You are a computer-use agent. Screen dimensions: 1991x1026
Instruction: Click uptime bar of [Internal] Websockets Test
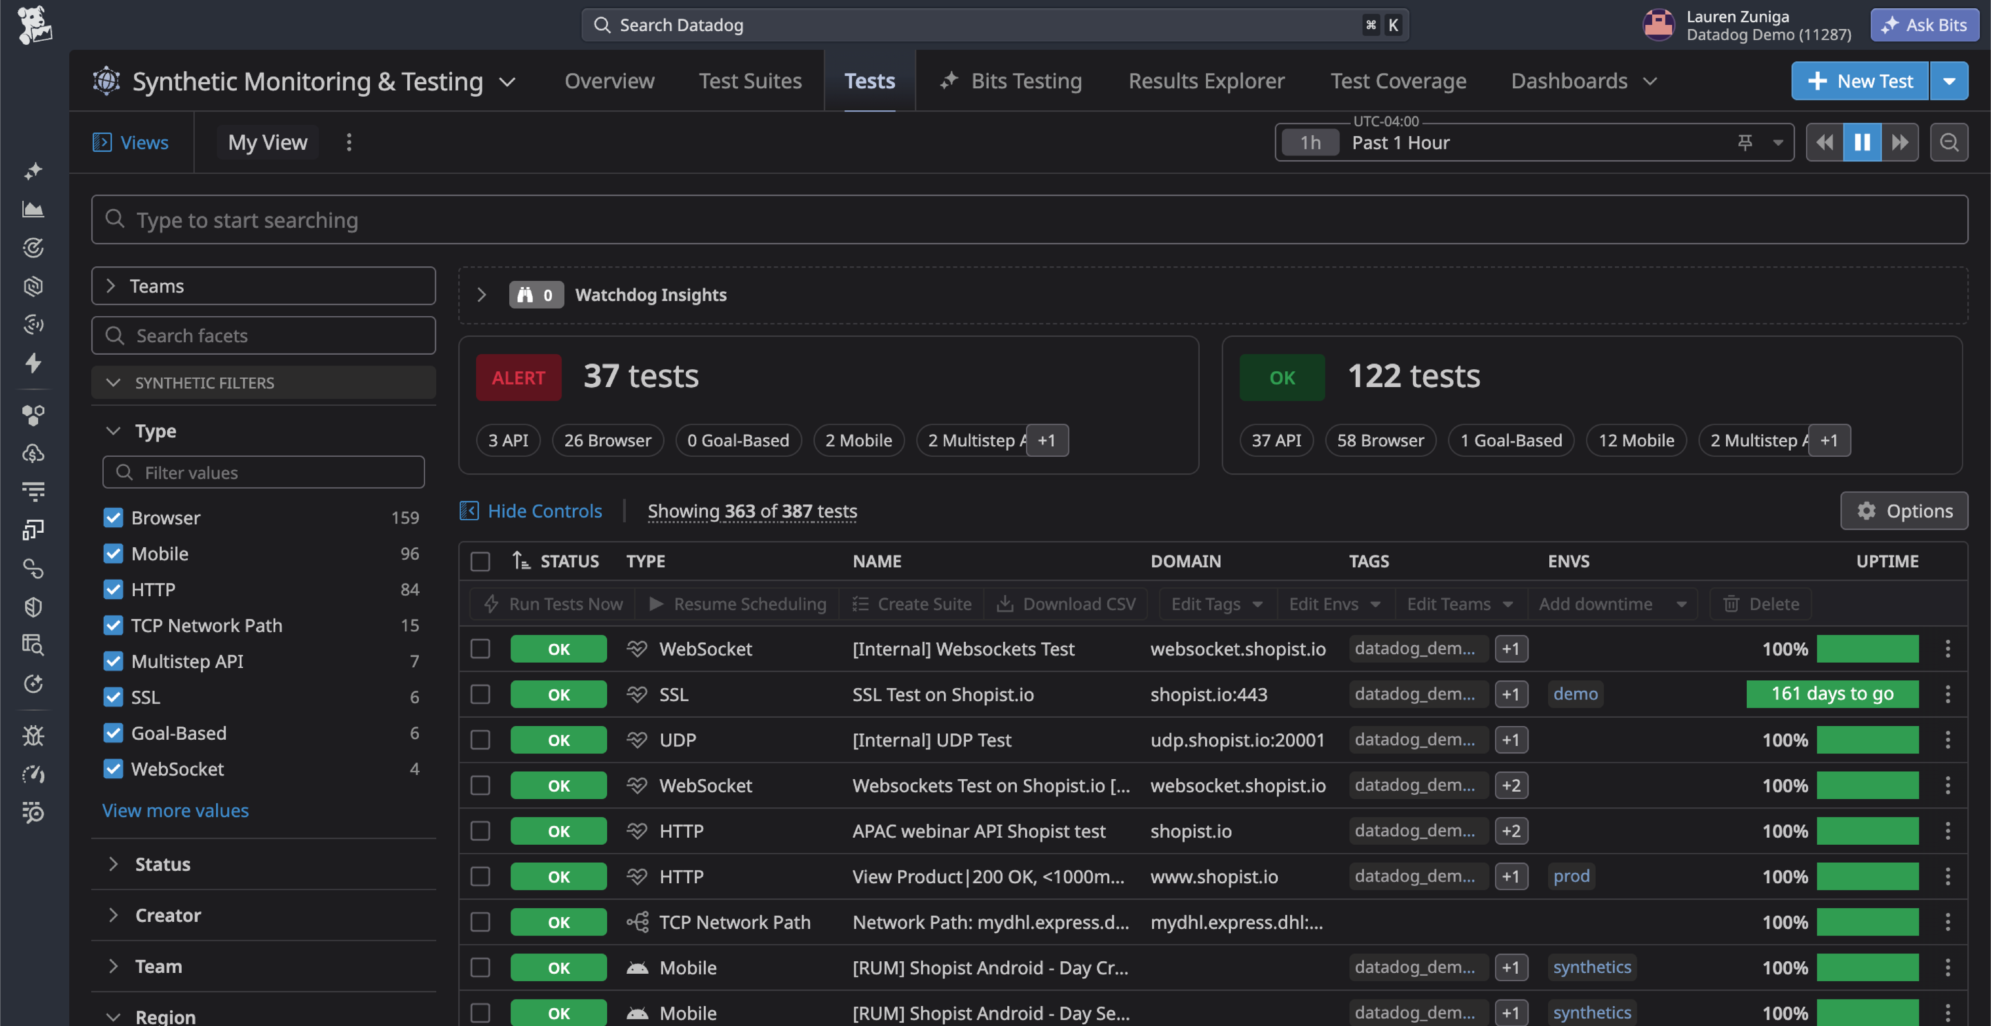tap(1867, 649)
